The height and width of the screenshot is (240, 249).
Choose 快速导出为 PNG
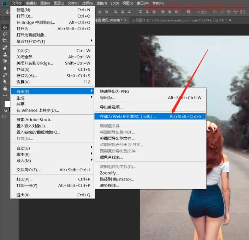click(x=150, y=91)
